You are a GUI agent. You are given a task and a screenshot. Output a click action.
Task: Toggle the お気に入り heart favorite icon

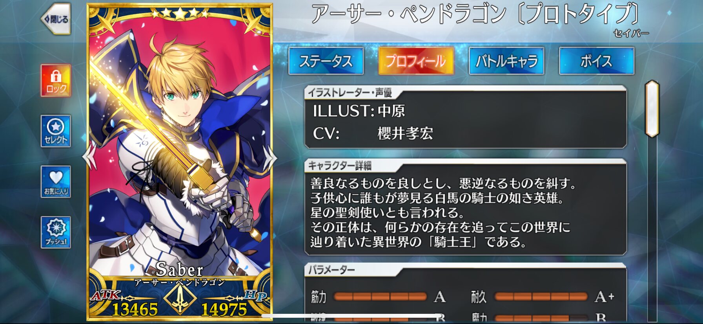click(56, 182)
